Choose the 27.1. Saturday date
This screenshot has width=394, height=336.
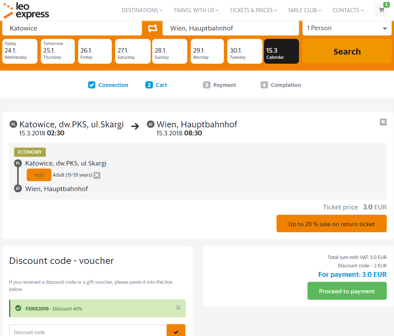[x=133, y=51]
